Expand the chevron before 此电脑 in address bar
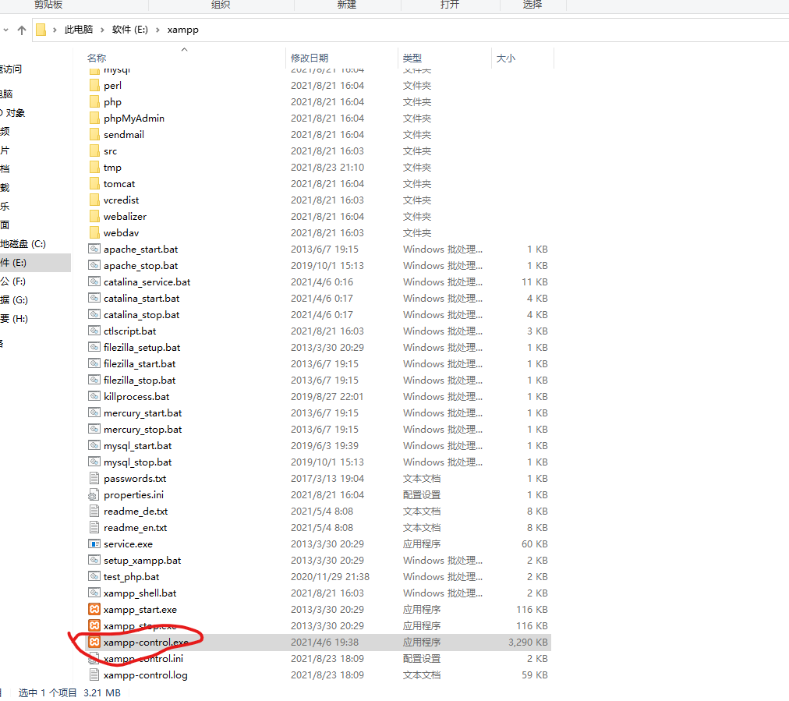 55,30
